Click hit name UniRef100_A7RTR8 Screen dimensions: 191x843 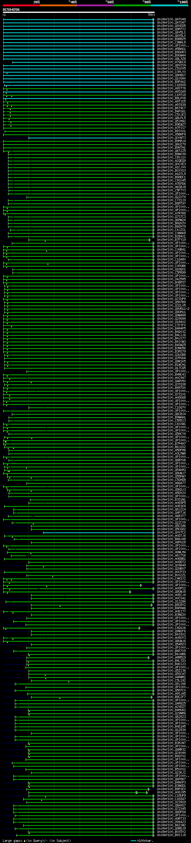click(171, 214)
